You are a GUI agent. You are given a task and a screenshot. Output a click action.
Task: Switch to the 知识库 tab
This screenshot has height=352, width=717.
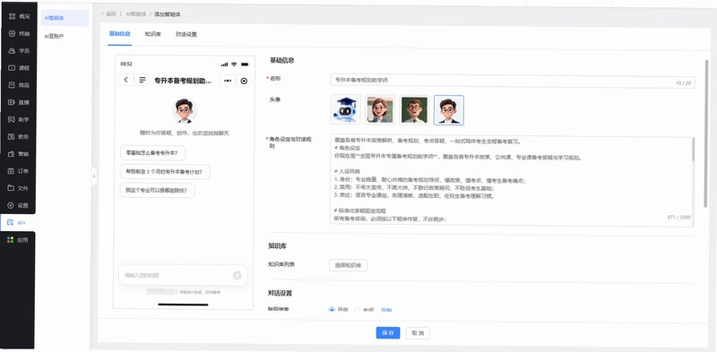click(152, 34)
